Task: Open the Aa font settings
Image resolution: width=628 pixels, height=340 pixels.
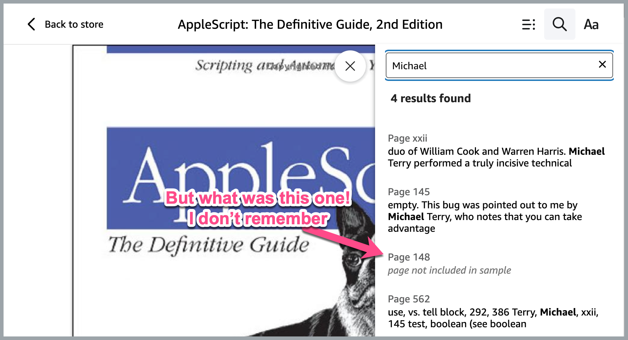Action: coord(591,24)
